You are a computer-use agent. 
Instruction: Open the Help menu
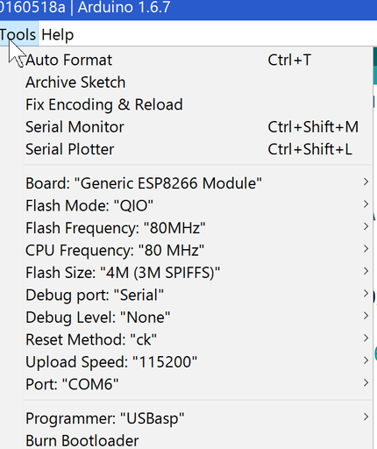point(58,34)
